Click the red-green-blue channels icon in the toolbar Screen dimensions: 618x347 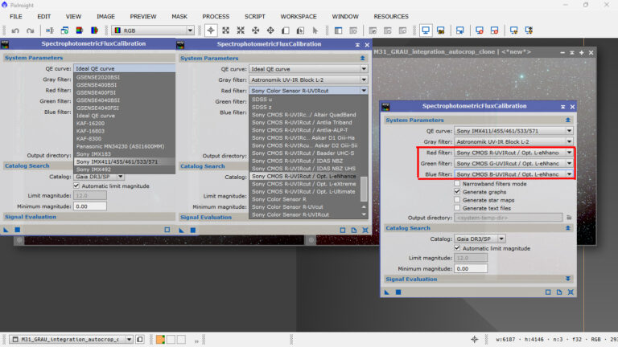coord(79,31)
